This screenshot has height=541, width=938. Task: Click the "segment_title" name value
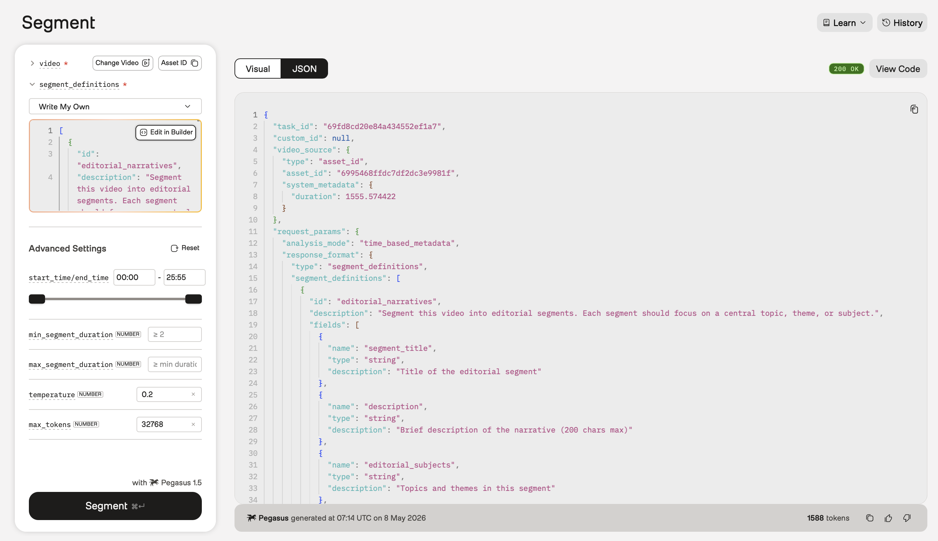(x=398, y=348)
